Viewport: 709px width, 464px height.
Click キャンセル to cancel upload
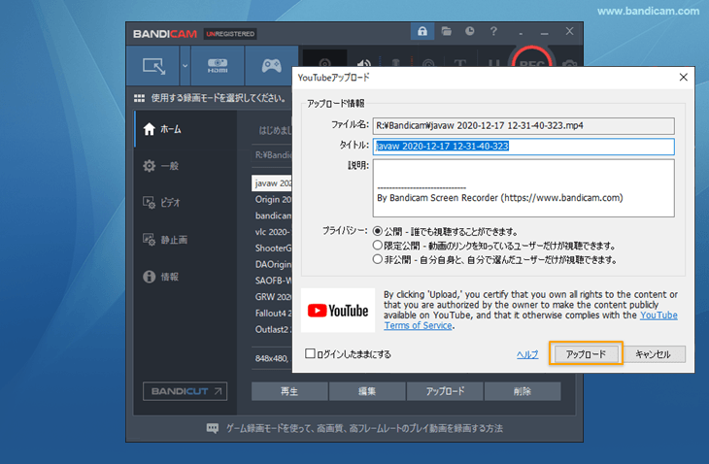pyautogui.click(x=654, y=354)
